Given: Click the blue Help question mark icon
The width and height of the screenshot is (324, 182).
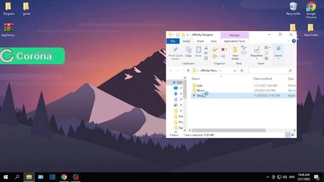Looking at the screenshot, I should click(294, 41).
